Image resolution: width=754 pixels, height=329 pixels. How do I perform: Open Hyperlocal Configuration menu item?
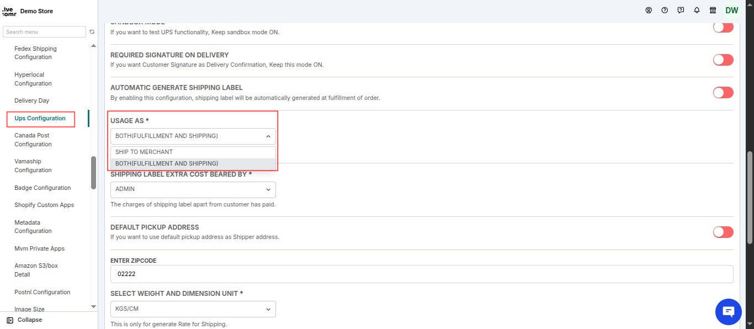point(33,79)
